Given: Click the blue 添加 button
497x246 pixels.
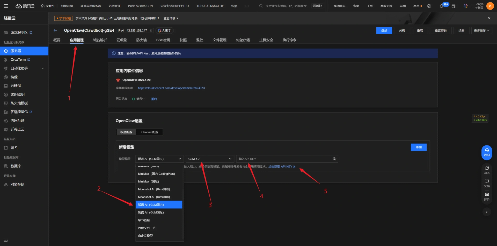Looking at the screenshot, I should 418,147.
